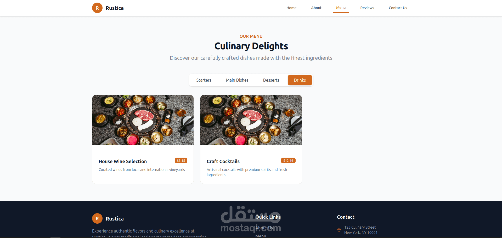The width and height of the screenshot is (502, 238).
Task: Select the Menu navigation item
Action: coord(341,8)
